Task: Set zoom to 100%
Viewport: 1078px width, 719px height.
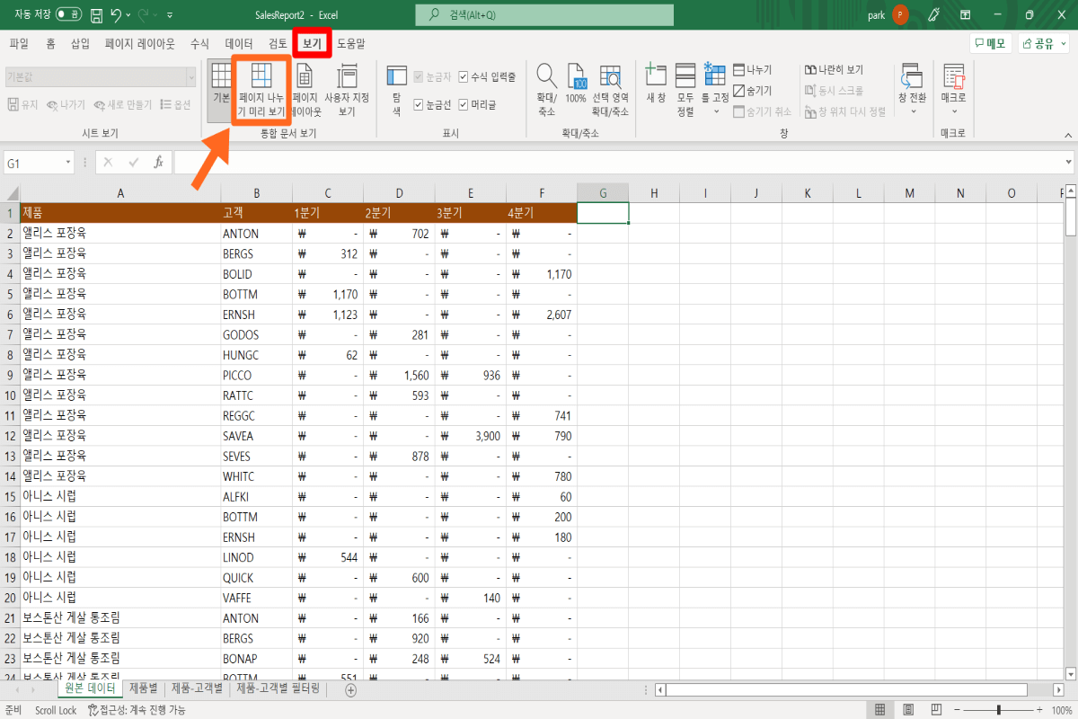Action: coord(576,85)
